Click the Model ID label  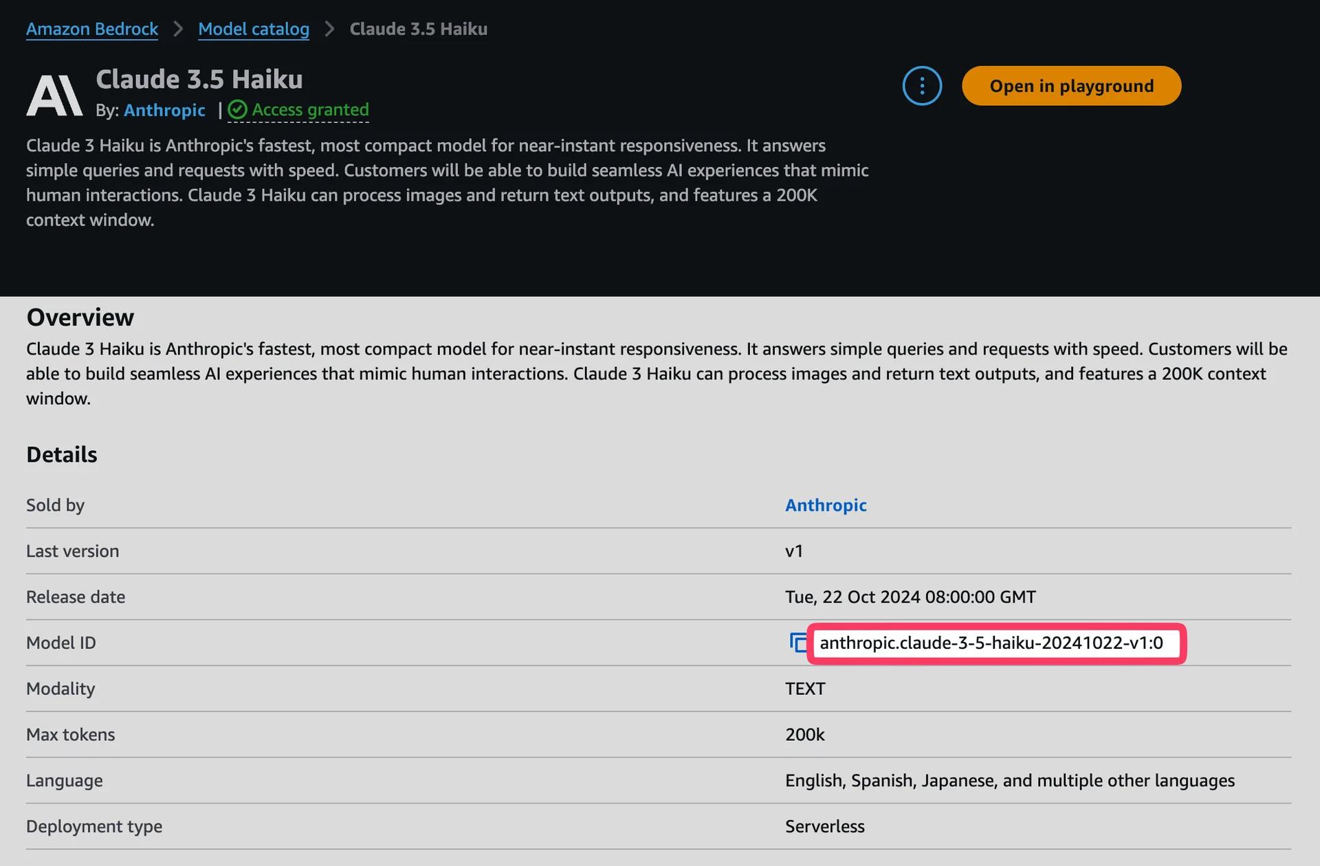point(61,643)
